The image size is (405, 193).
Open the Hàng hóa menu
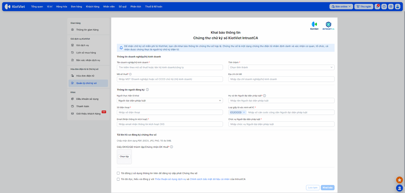[62, 7]
